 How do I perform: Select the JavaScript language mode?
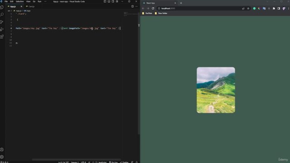(x=102, y=162)
